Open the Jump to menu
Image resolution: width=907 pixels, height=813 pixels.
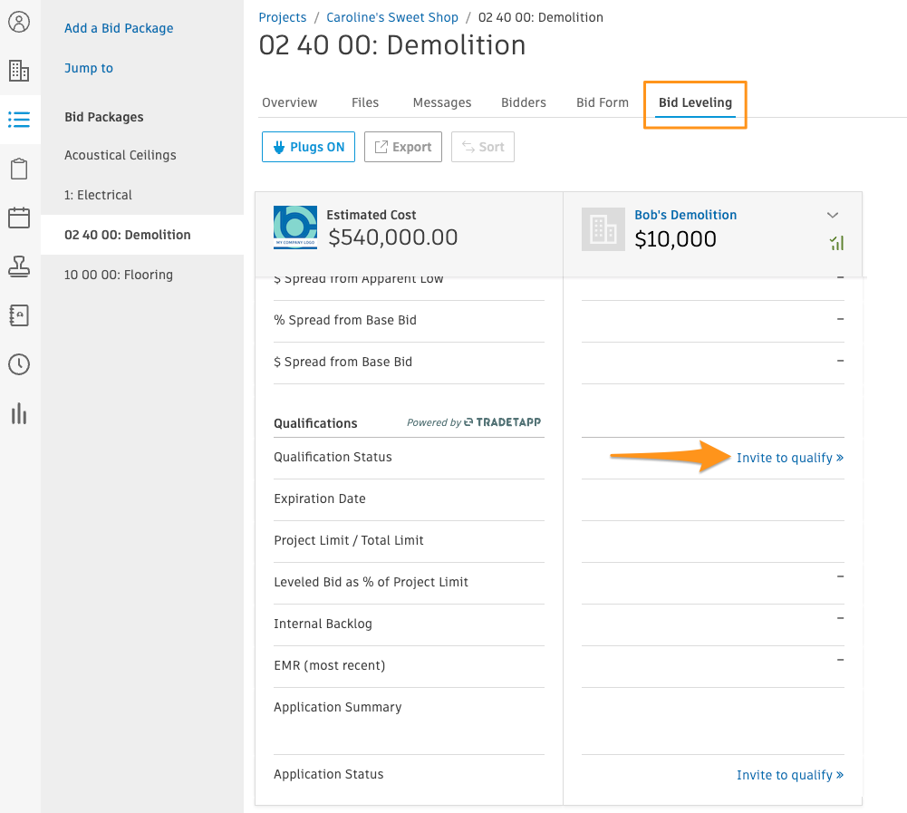[89, 68]
